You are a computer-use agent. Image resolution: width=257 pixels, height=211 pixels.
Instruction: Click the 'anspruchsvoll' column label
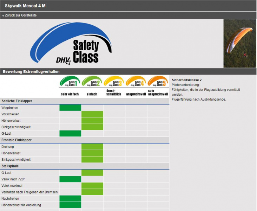[136, 94]
